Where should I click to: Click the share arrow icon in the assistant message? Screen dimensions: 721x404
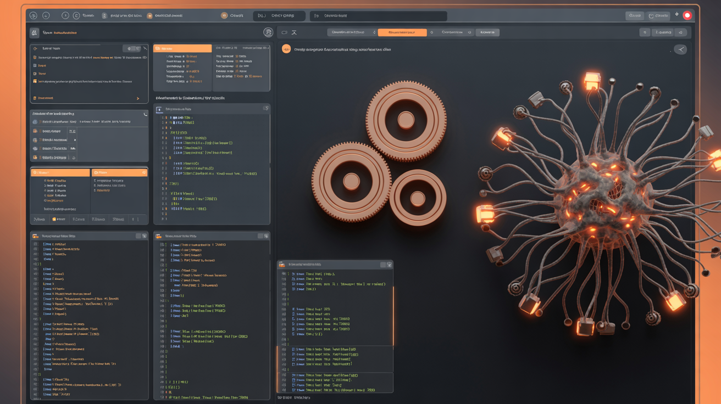point(681,49)
